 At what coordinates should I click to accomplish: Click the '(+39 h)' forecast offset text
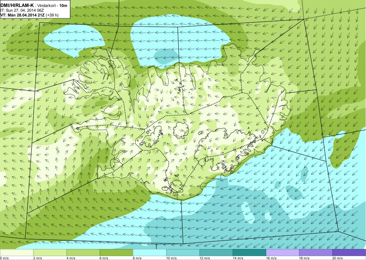pyautogui.click(x=52, y=15)
